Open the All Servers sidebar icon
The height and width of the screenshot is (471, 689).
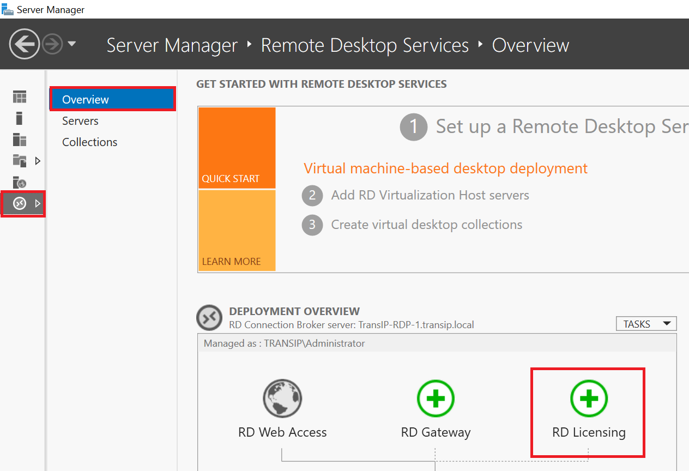point(20,140)
